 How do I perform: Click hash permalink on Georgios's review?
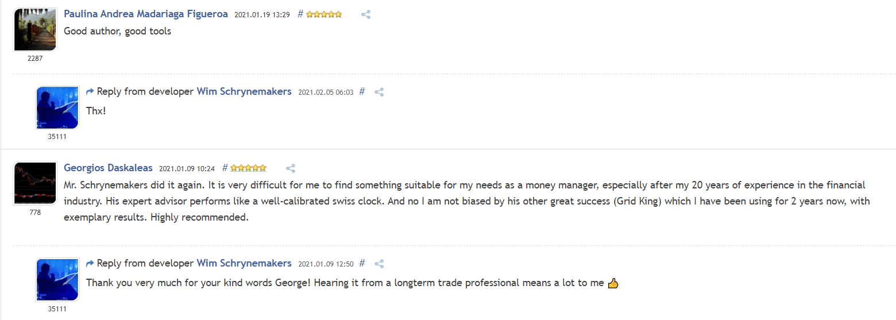(x=225, y=168)
